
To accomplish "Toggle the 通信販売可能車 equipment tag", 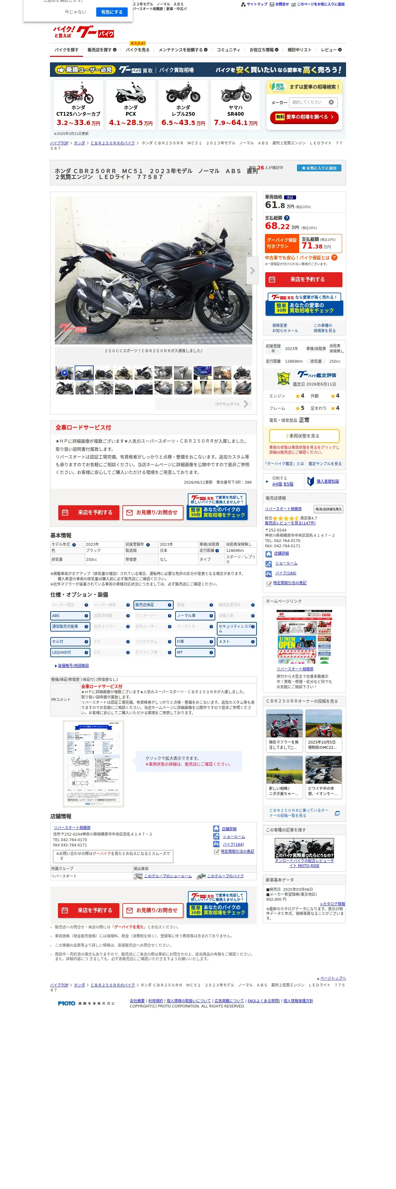I will (x=70, y=627).
